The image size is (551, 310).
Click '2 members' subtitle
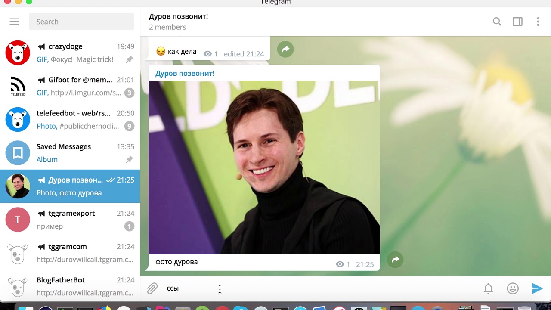tap(167, 27)
